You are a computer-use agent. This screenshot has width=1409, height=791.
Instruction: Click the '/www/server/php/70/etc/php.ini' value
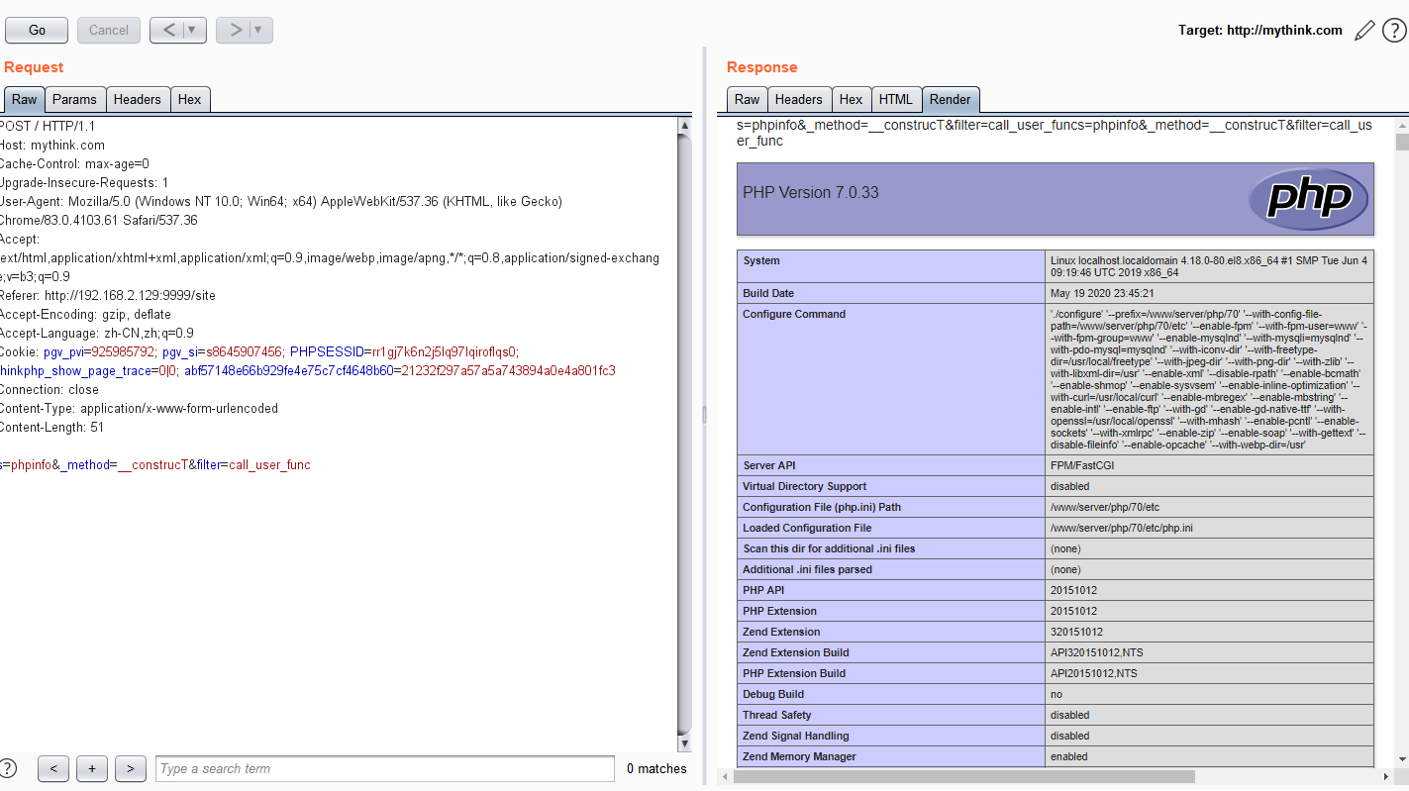[1122, 528]
